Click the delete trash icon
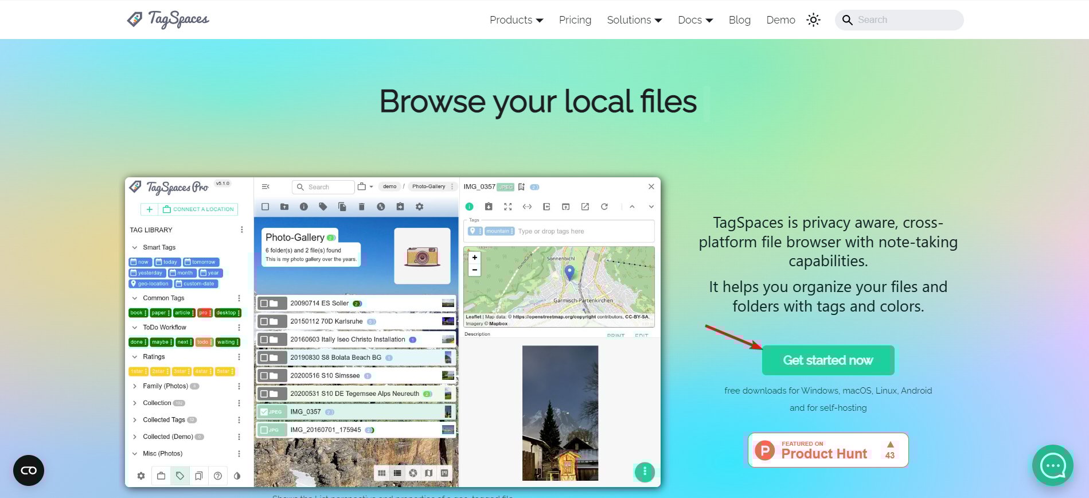This screenshot has height=498, width=1089. 361,207
